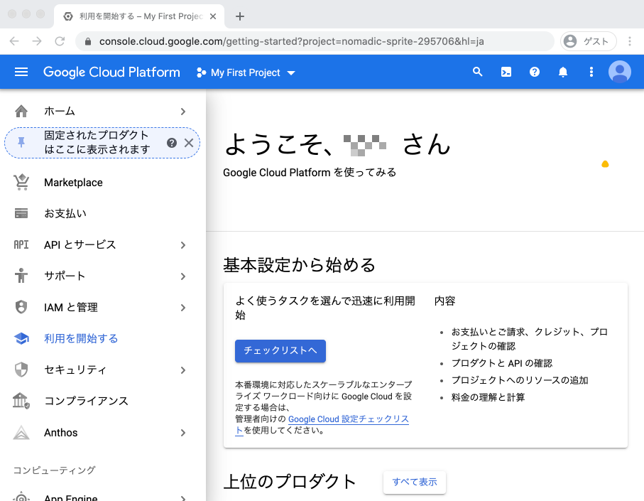The image size is (644, 501).
Task: Click the IAM shield icon
Action: (x=21, y=307)
